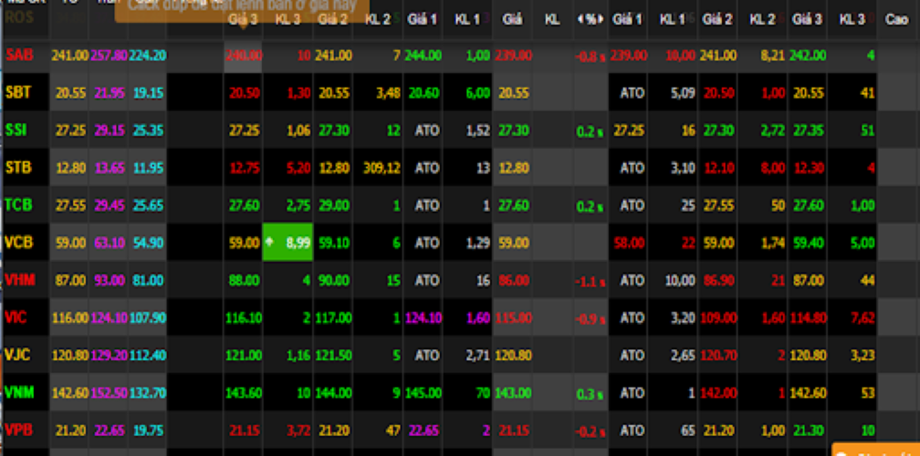Image resolution: width=920 pixels, height=456 pixels.
Task: Open the STB stock symbol
Action: 18,168
